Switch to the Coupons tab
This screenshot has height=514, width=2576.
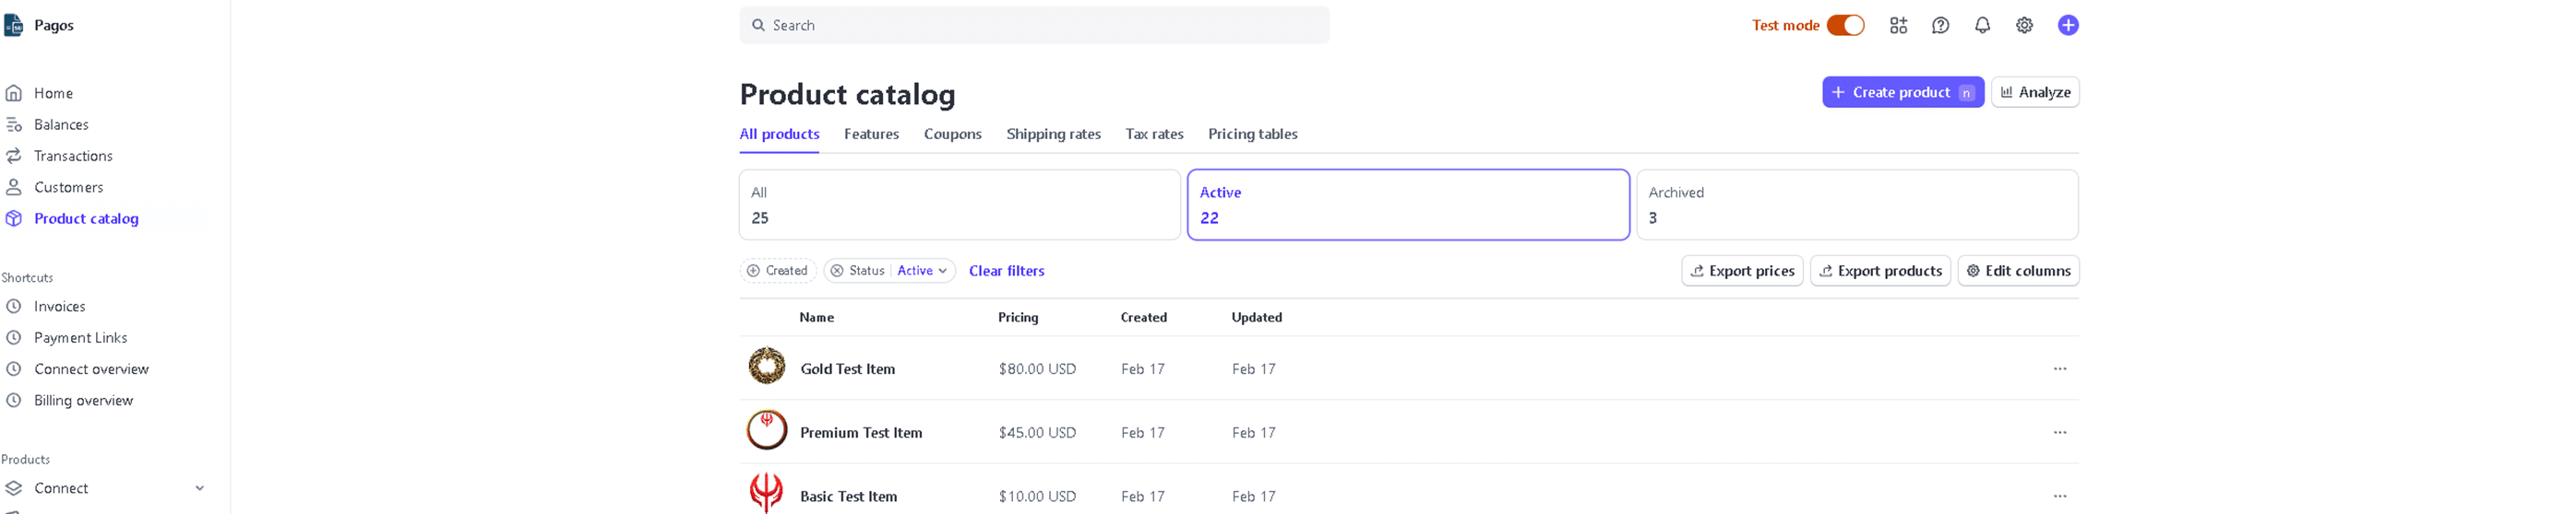pyautogui.click(x=951, y=134)
